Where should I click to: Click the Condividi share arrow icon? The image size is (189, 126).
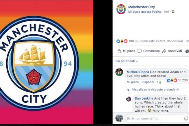click(164, 51)
